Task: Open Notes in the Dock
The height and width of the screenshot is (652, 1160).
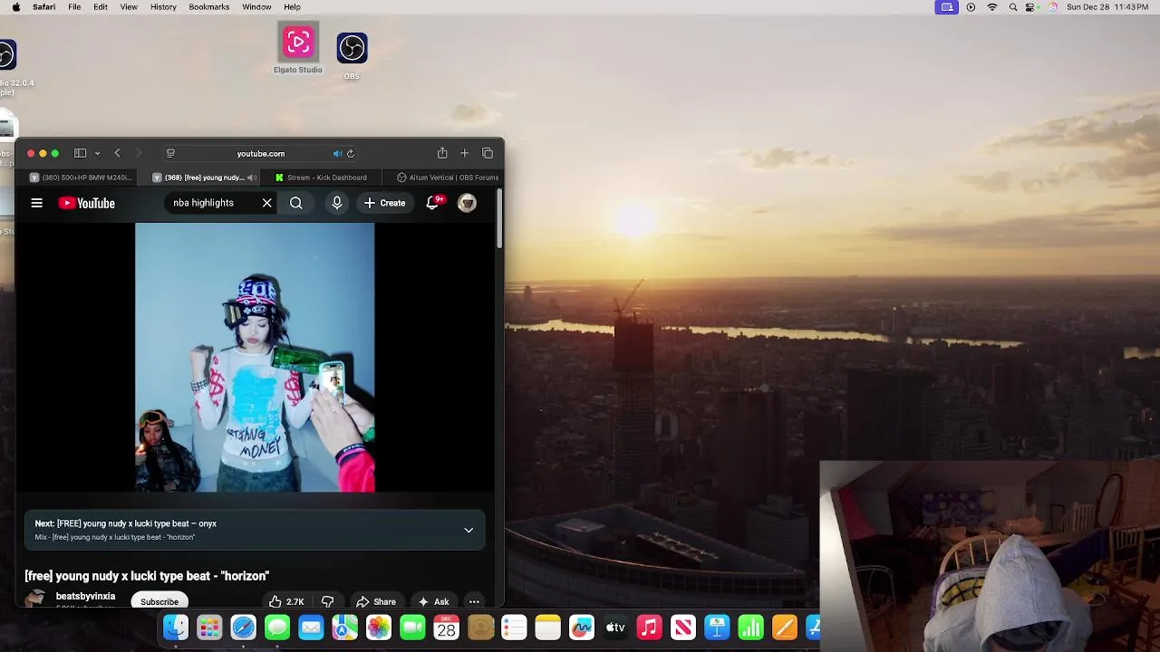Action: pyautogui.click(x=547, y=628)
